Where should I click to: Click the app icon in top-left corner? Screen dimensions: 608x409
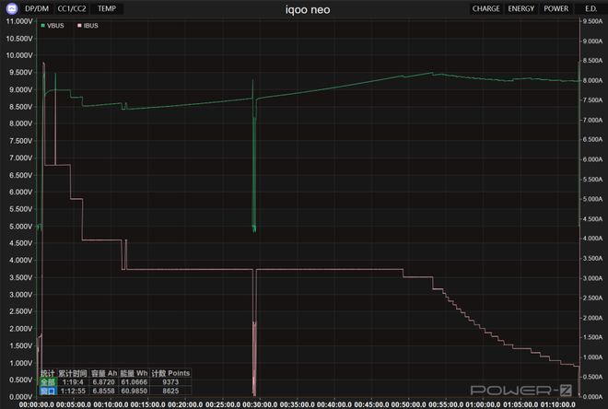10,8
